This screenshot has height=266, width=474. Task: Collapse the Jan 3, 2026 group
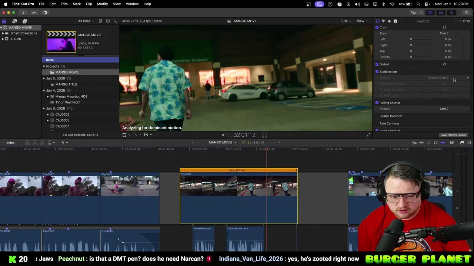(x=44, y=109)
